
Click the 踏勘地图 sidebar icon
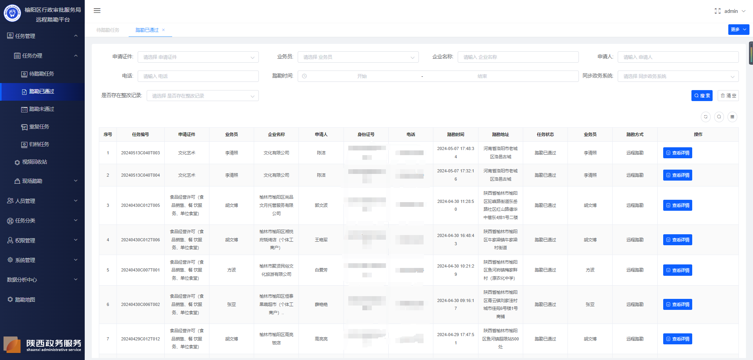10,299
